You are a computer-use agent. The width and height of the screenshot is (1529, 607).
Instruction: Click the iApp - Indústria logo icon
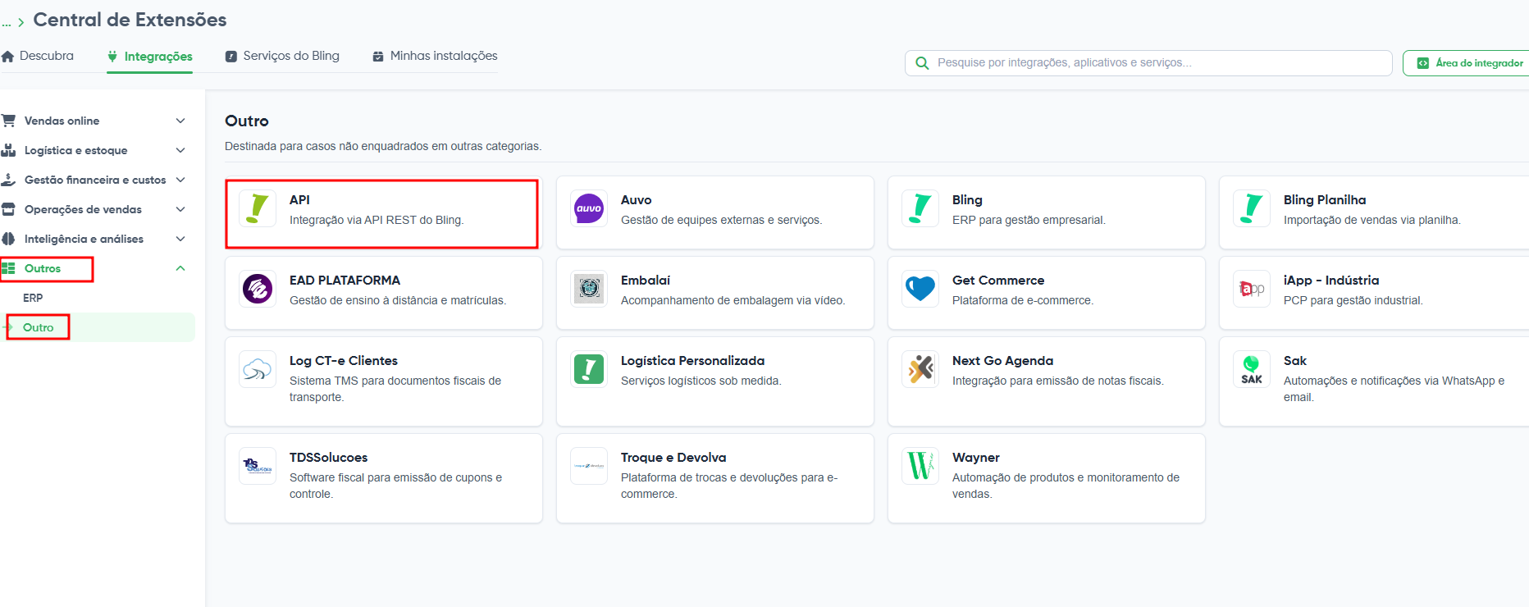(x=1252, y=289)
